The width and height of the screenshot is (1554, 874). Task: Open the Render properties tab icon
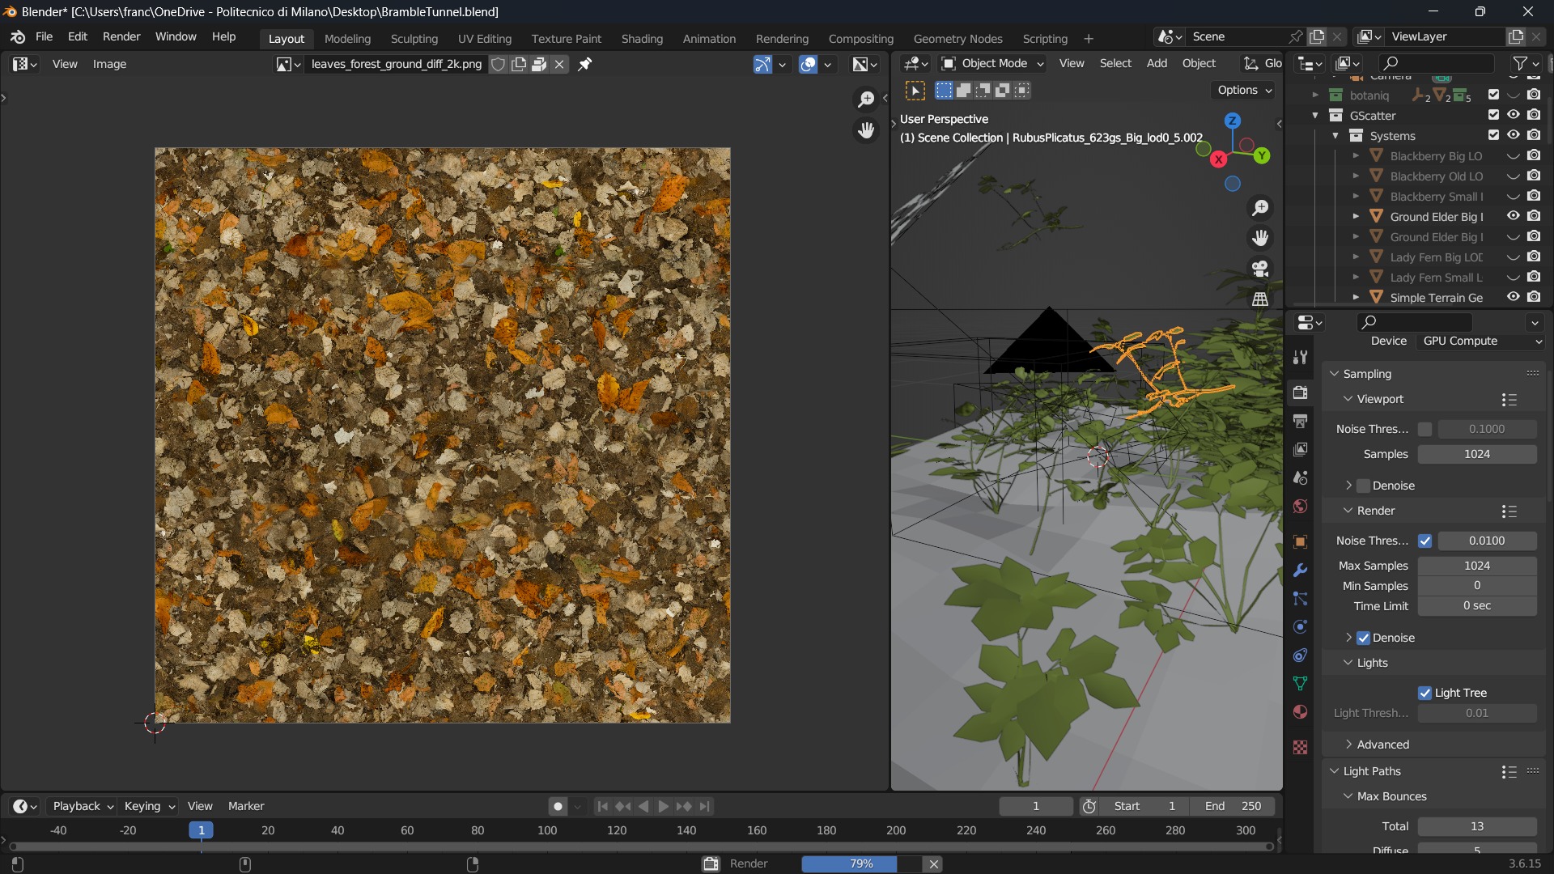(x=1300, y=392)
